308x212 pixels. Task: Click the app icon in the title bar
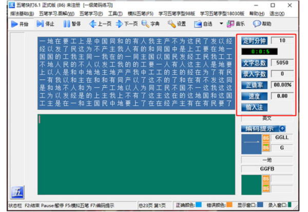[12, 5]
